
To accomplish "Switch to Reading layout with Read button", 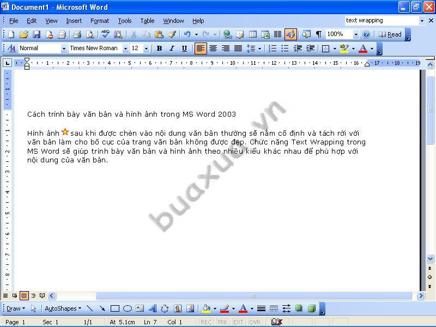I will (x=390, y=34).
